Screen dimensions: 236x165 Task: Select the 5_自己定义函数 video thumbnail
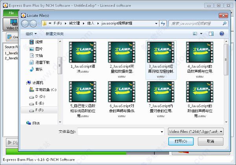coord(83,92)
